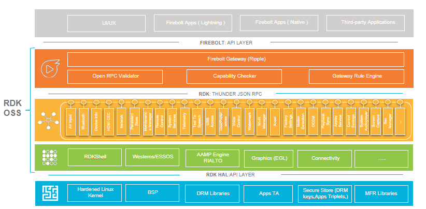426x209 pixels.
Task: Click the Hardened Linux Kernel box
Action: coord(95,193)
